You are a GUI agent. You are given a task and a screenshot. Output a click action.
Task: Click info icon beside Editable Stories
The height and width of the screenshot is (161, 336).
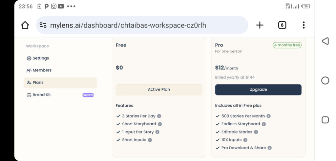tap(256, 132)
